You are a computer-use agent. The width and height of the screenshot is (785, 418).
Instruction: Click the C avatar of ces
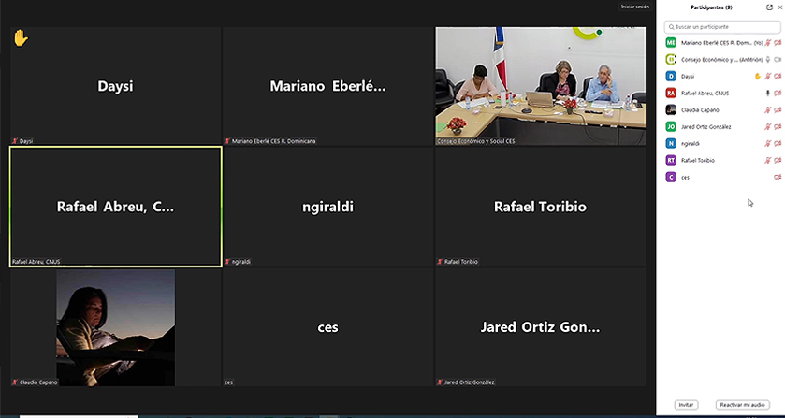(671, 177)
